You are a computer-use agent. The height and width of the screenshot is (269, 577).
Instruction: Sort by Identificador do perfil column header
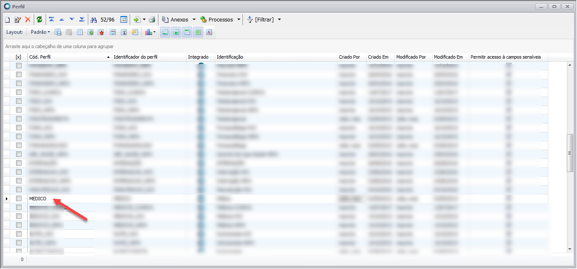(149, 57)
